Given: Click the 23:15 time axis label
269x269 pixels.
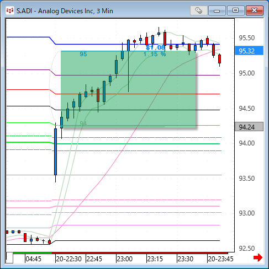Looking at the screenshot, I should point(155,259).
